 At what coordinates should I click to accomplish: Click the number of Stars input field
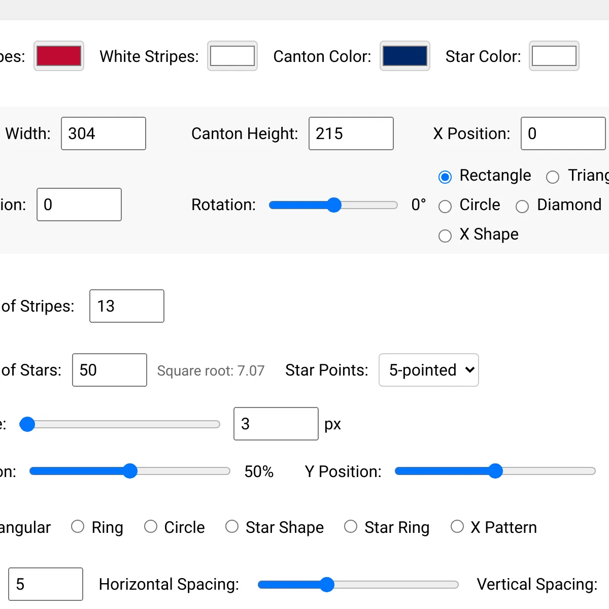point(109,370)
